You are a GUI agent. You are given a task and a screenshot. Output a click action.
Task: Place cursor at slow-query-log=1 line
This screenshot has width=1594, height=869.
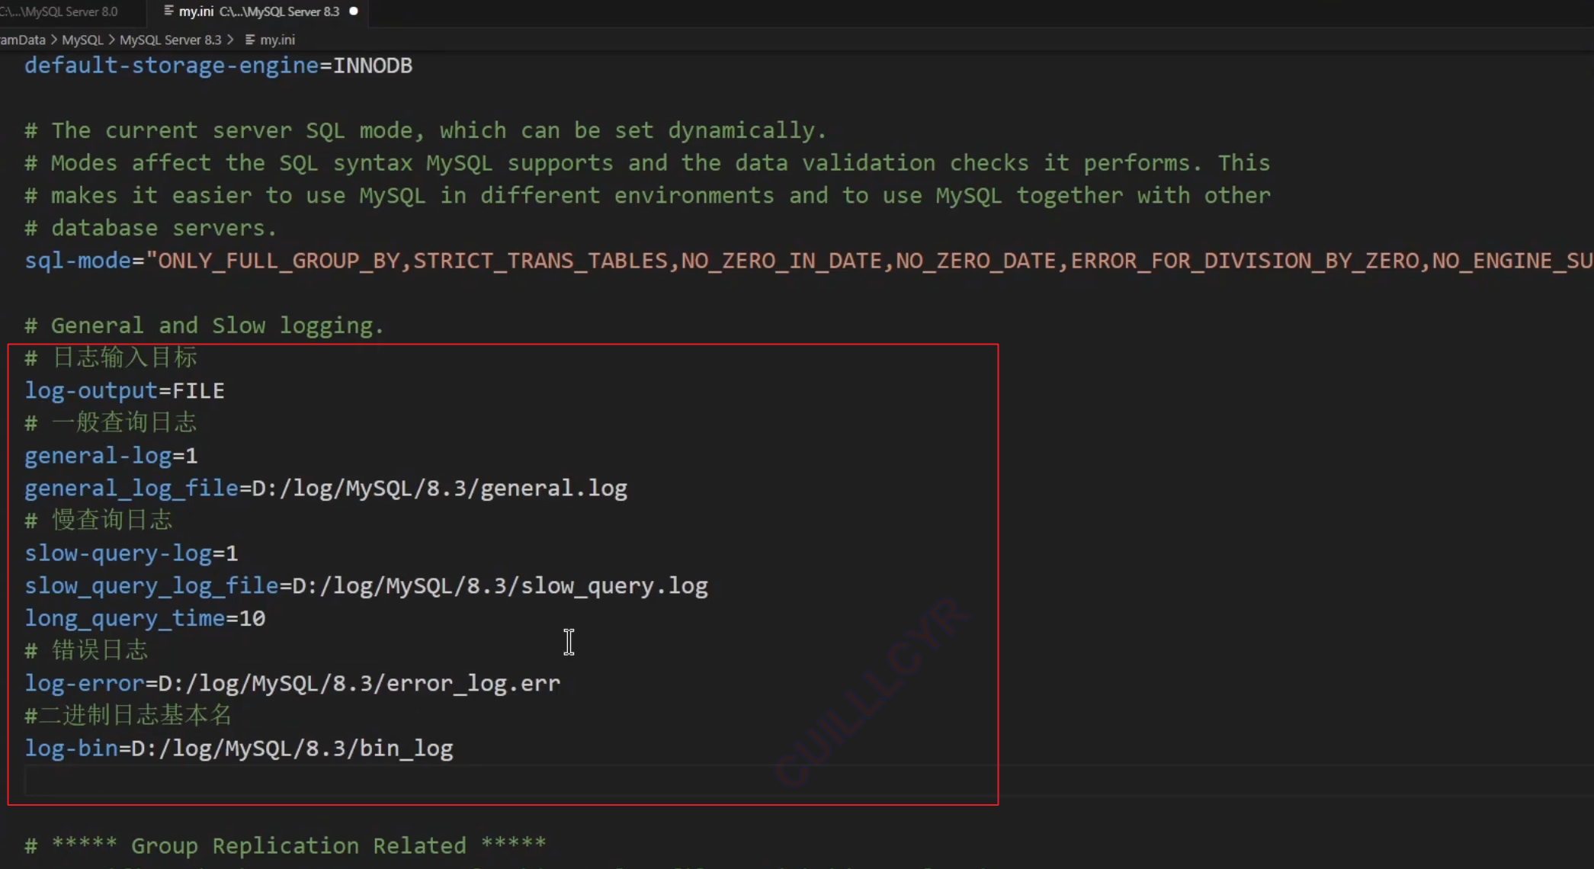[131, 553]
